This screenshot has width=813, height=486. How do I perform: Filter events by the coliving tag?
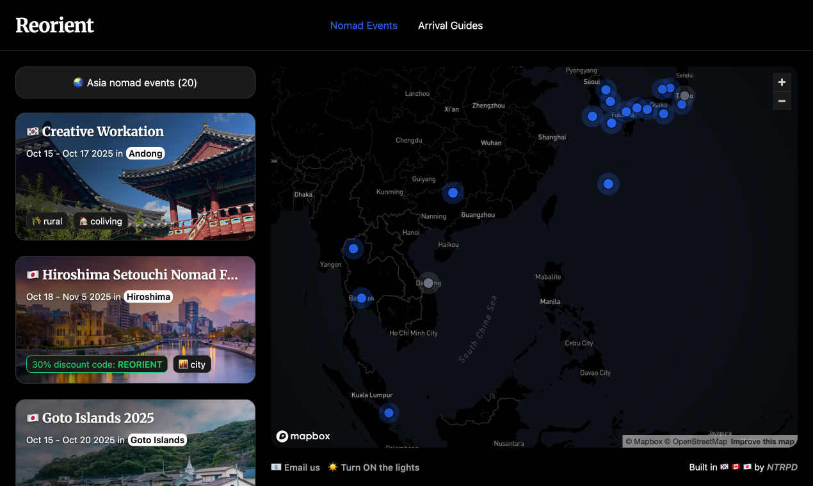(101, 221)
